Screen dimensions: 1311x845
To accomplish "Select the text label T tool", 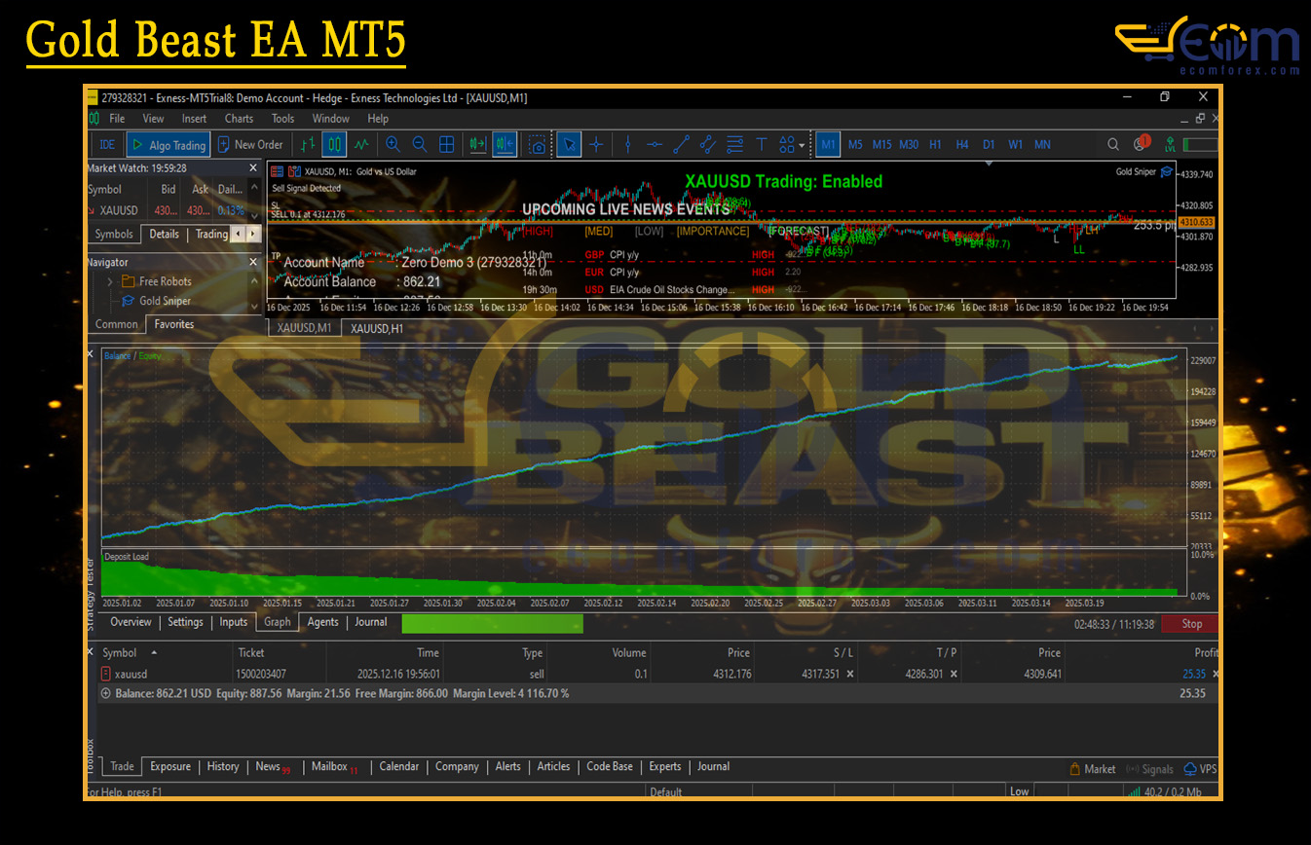I will point(762,145).
